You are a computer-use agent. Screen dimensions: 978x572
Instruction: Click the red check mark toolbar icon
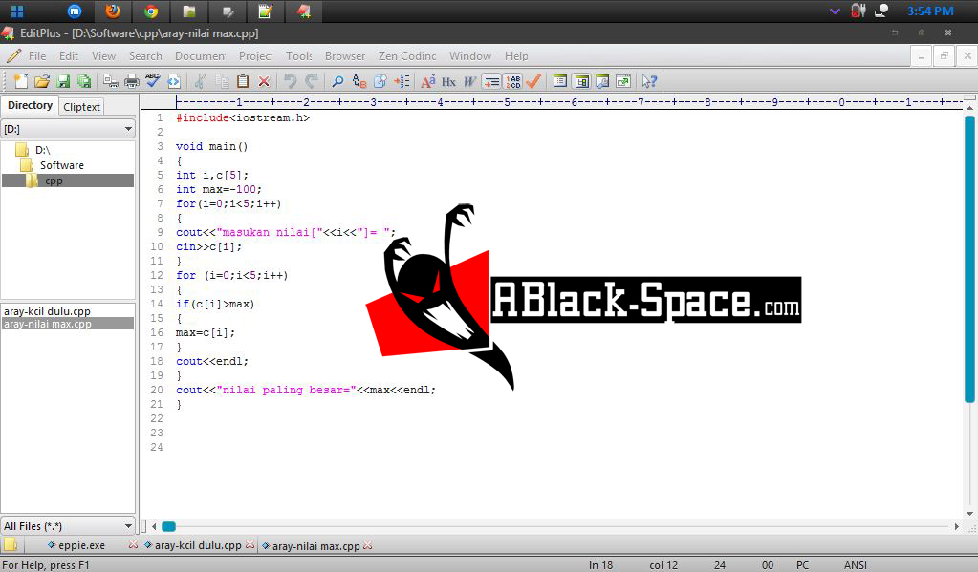pos(533,81)
